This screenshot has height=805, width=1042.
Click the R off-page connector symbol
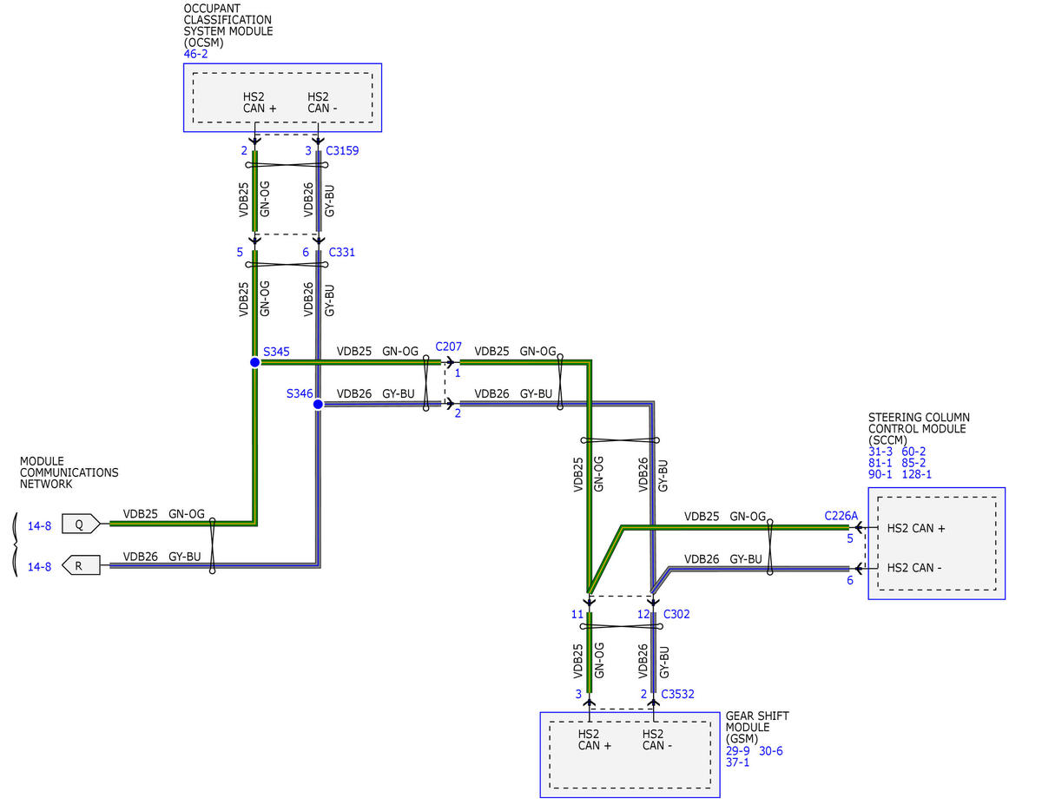pos(80,567)
